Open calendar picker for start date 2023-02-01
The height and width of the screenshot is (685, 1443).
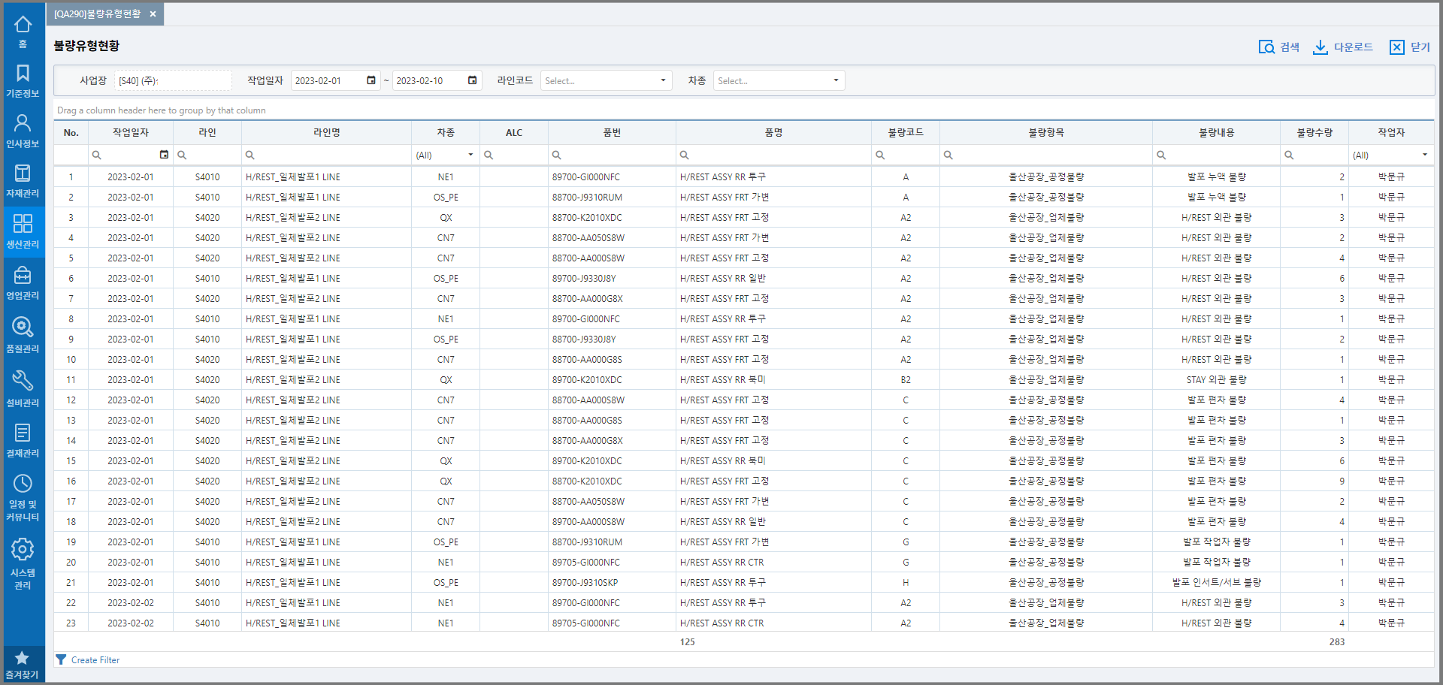(x=371, y=80)
